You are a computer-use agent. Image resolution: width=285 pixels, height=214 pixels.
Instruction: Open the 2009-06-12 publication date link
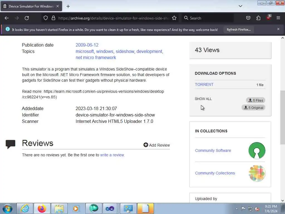[87, 45]
